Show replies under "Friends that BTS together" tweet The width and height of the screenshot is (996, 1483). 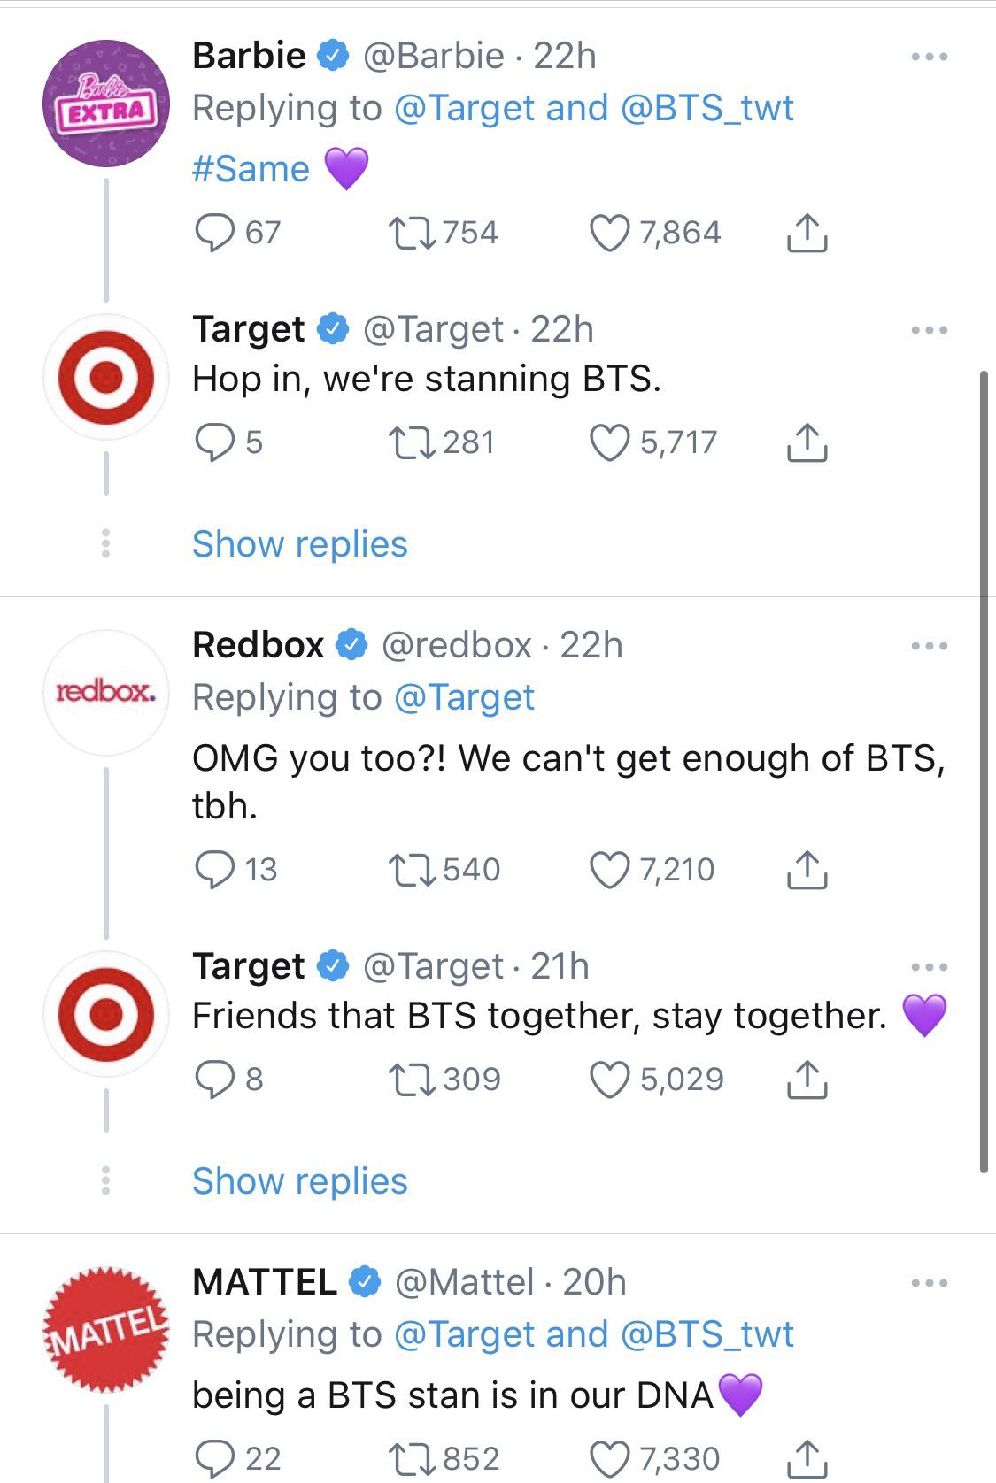[x=300, y=1181]
